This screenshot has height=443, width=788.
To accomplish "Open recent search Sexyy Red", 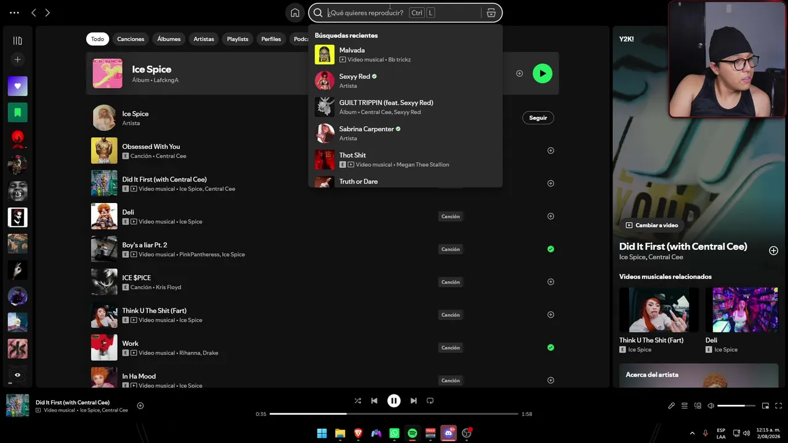I will [x=405, y=81].
